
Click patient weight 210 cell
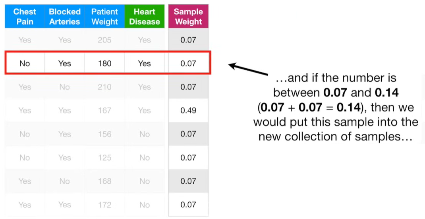[x=104, y=87]
